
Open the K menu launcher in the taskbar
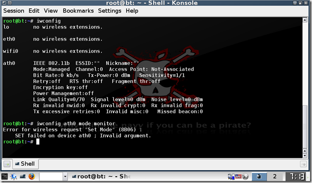4,176
